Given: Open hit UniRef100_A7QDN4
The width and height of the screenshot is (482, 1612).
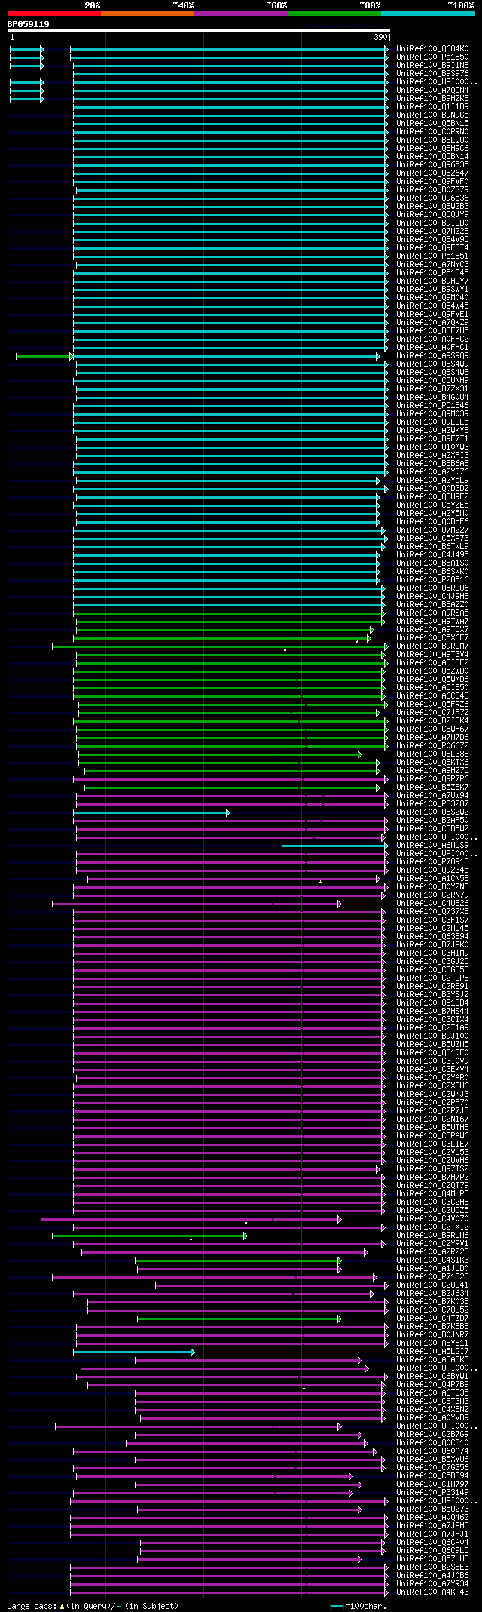Looking at the screenshot, I should point(432,91).
